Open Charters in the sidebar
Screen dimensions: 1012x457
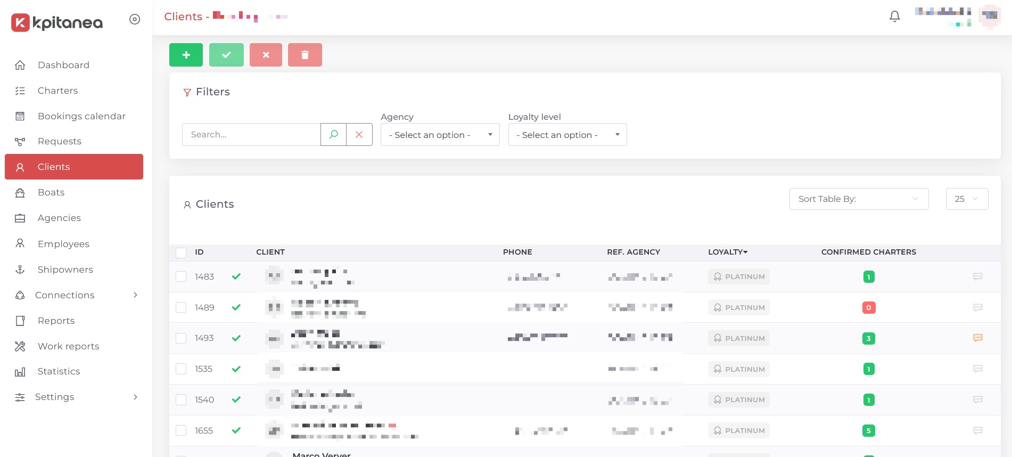74,91
